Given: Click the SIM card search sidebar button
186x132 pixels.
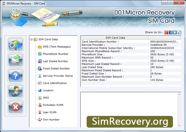Looking at the screenshot, I should coord(16,45).
